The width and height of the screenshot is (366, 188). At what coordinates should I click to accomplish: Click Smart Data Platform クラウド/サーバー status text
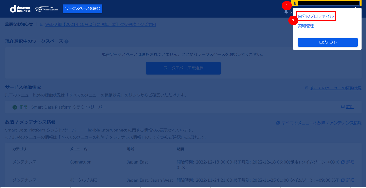69,107
